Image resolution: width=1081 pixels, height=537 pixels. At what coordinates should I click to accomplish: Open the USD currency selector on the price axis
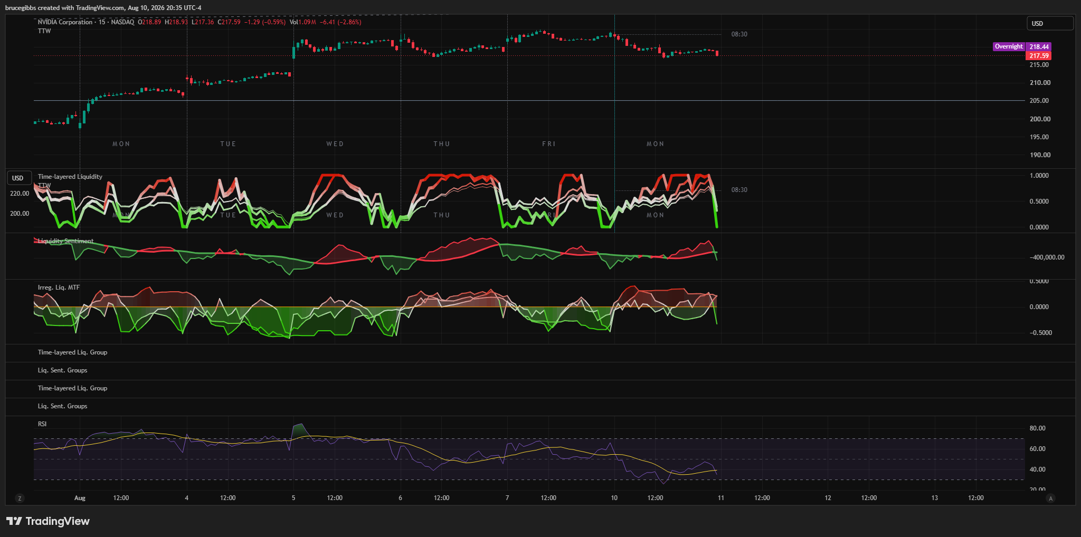point(1050,23)
